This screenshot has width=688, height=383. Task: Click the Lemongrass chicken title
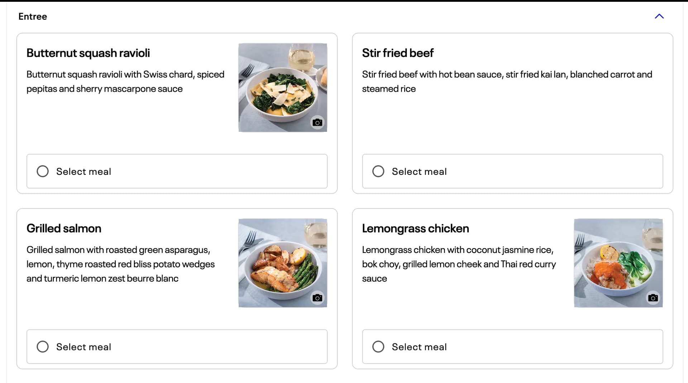pyautogui.click(x=415, y=228)
